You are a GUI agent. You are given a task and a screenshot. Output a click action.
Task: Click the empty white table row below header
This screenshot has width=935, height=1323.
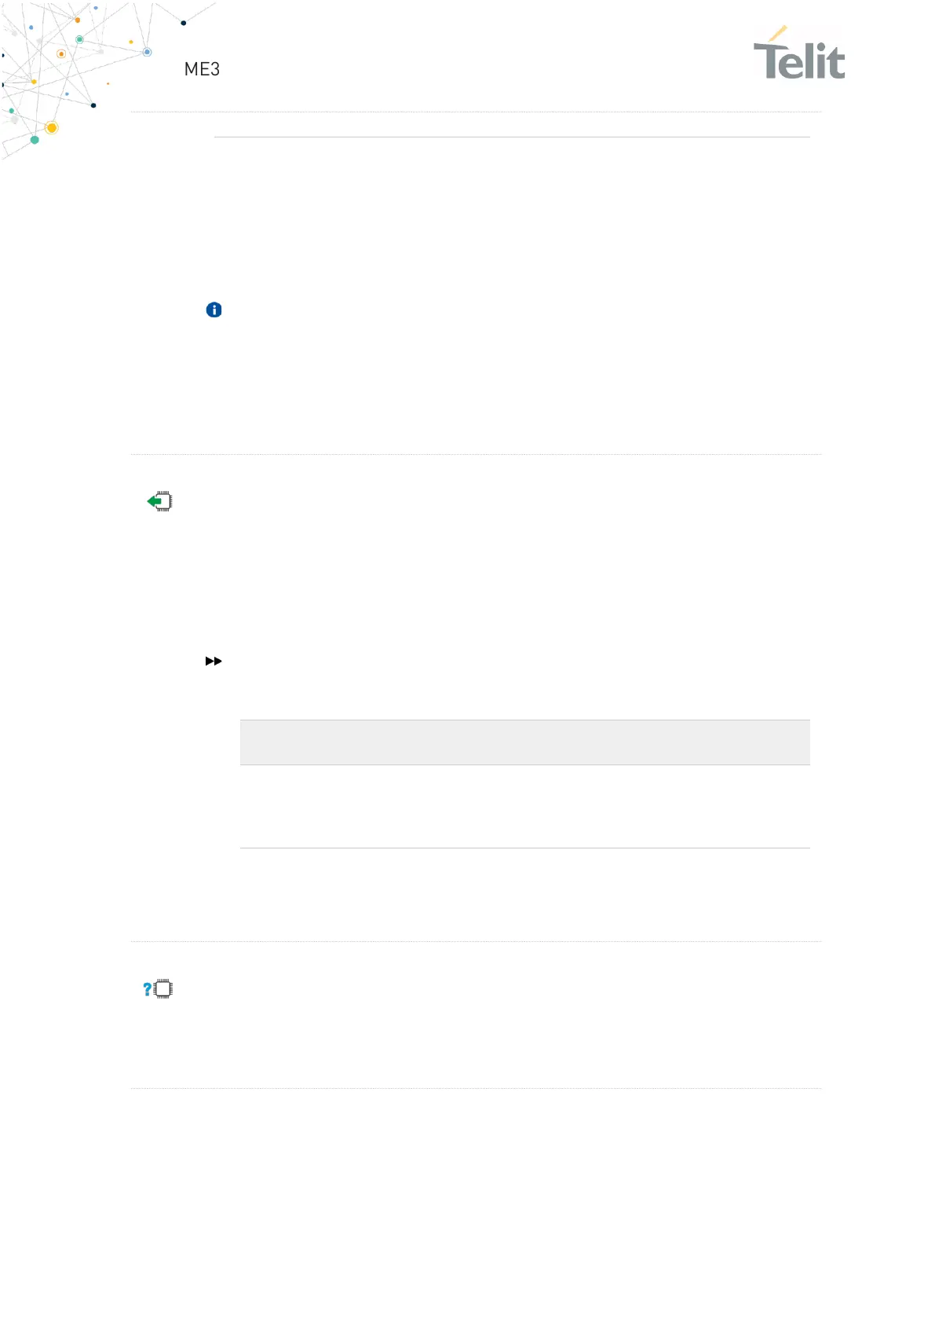(x=524, y=806)
